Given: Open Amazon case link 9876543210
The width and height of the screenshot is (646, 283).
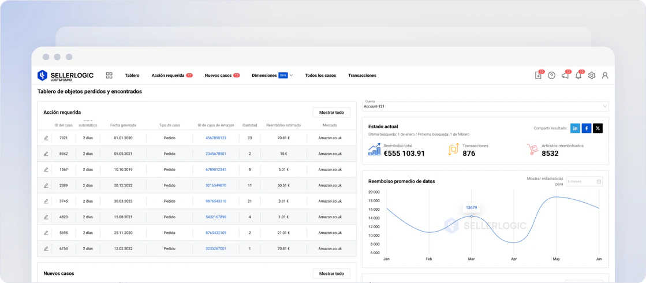Looking at the screenshot, I should [x=216, y=201].
